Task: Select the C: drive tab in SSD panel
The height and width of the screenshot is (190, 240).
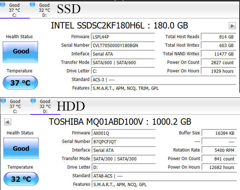Action: tap(15, 10)
